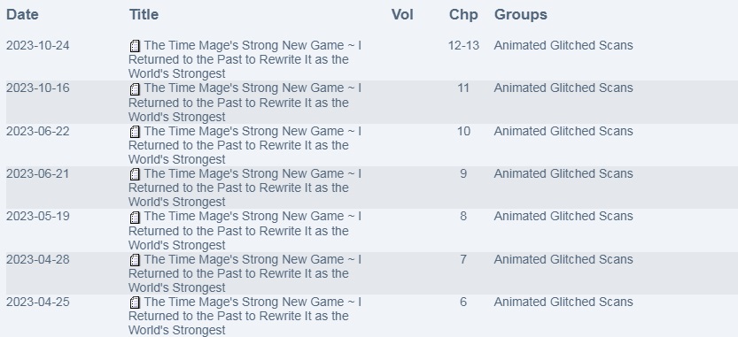Click the novel icon in the 2023-05-19 row

[135, 217]
